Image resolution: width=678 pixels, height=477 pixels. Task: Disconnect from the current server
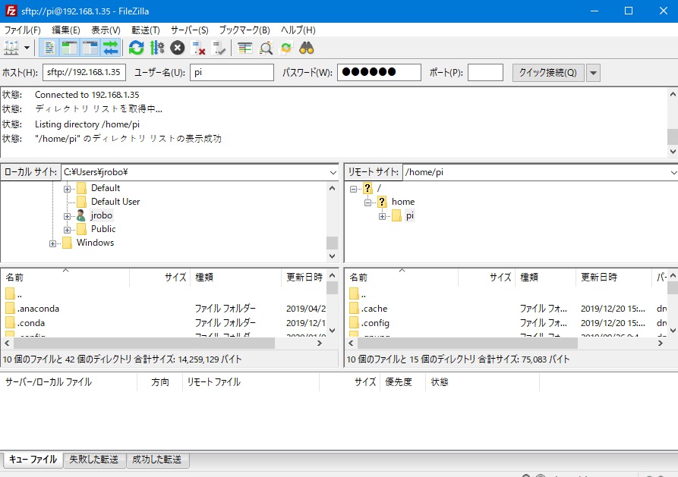coord(198,48)
